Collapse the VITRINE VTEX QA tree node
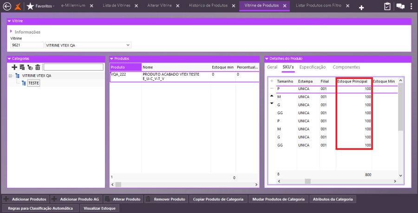Image resolution: width=418 pixels, height=213 pixels. point(10,76)
